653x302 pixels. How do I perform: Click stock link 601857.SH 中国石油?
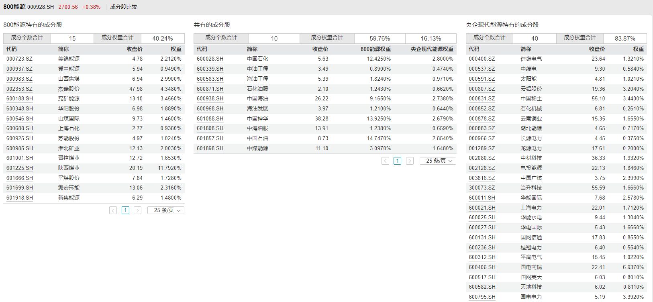210,139
